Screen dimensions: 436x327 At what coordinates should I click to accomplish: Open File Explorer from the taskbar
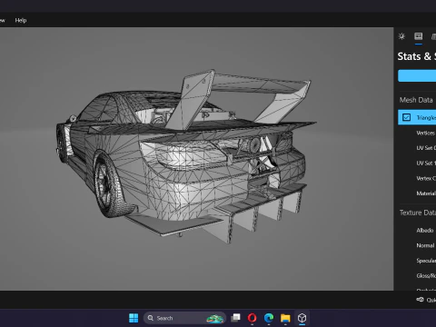pos(285,318)
